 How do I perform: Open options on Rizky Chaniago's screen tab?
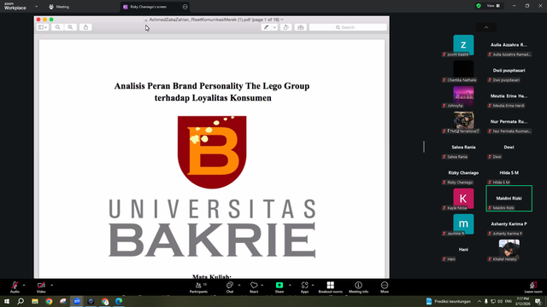[185, 7]
